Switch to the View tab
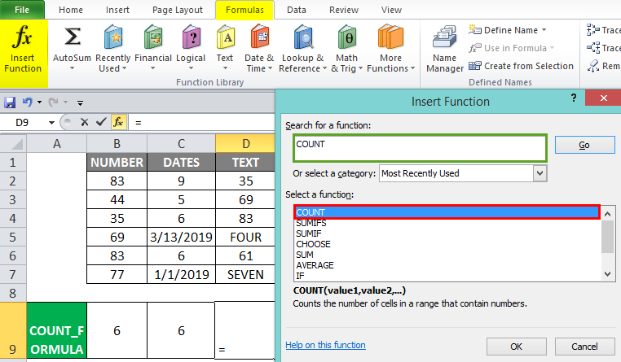Screen dimensions: 621x362 click(391, 10)
